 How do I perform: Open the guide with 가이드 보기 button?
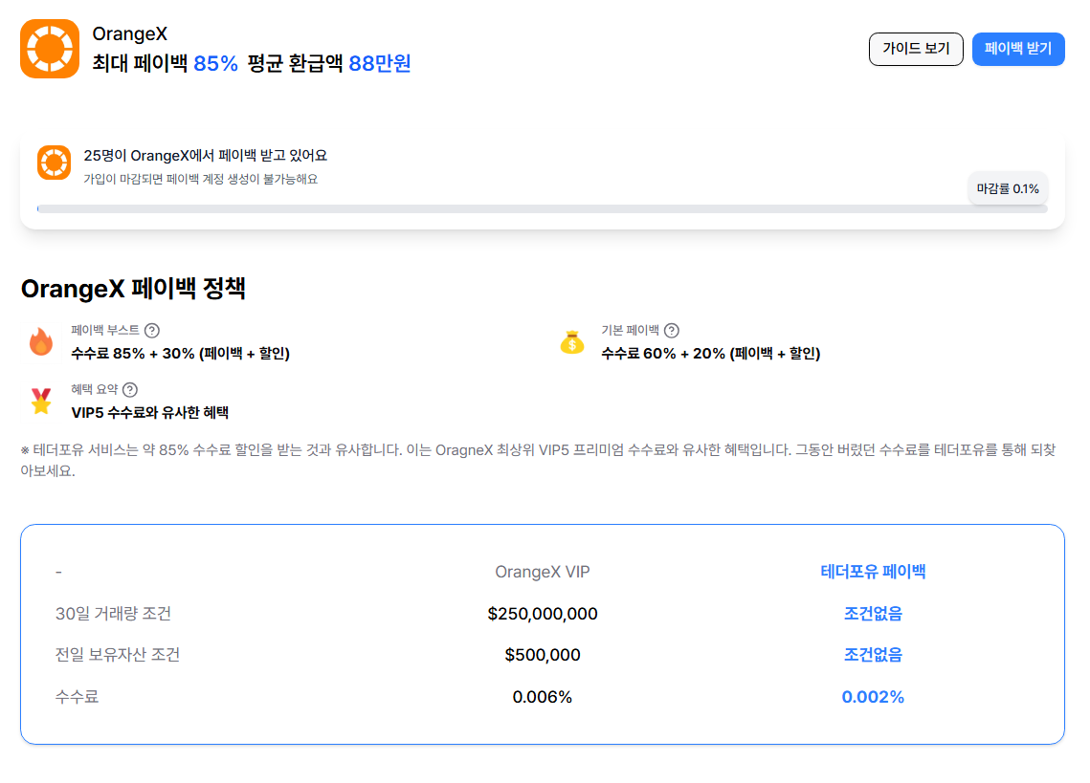(x=916, y=49)
